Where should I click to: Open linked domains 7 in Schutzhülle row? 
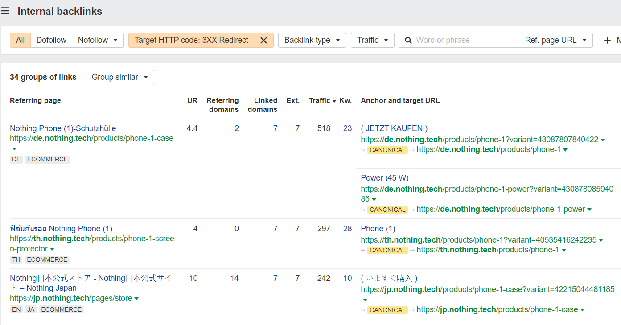tap(275, 128)
